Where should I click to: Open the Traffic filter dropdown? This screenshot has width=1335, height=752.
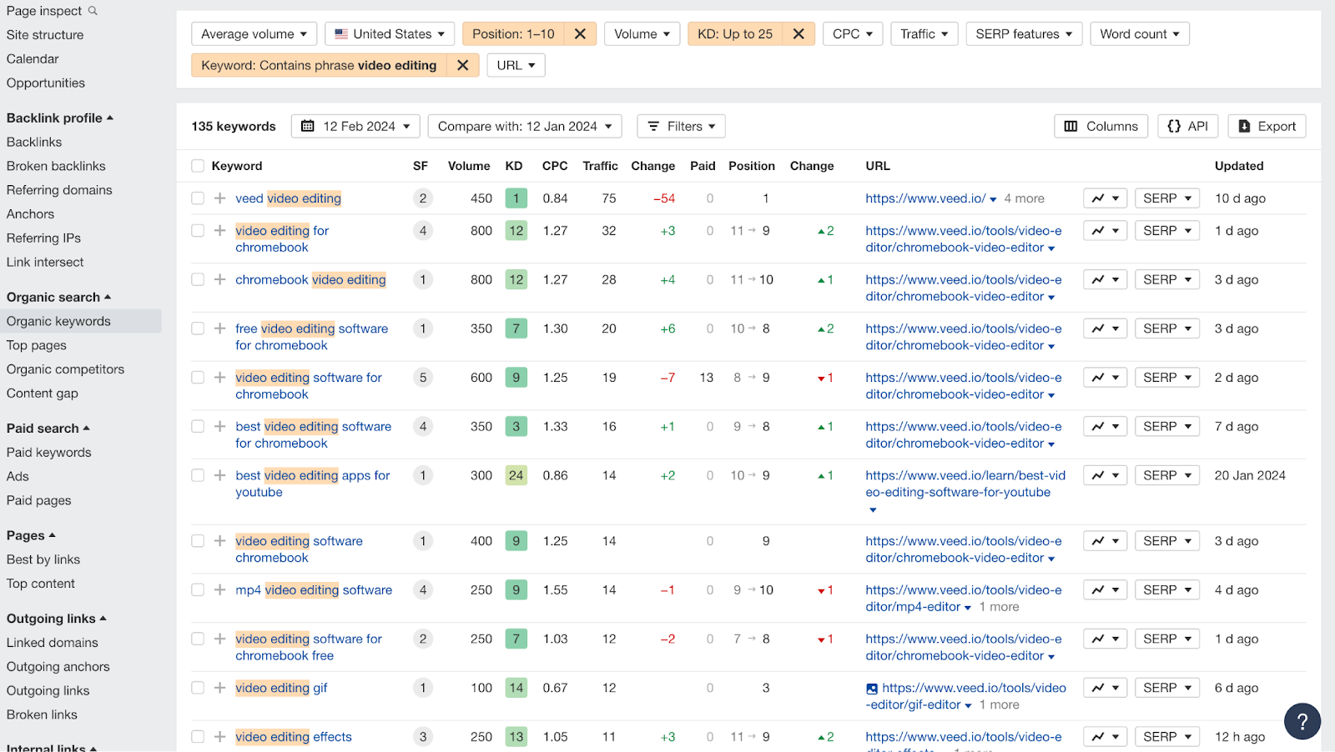click(924, 34)
